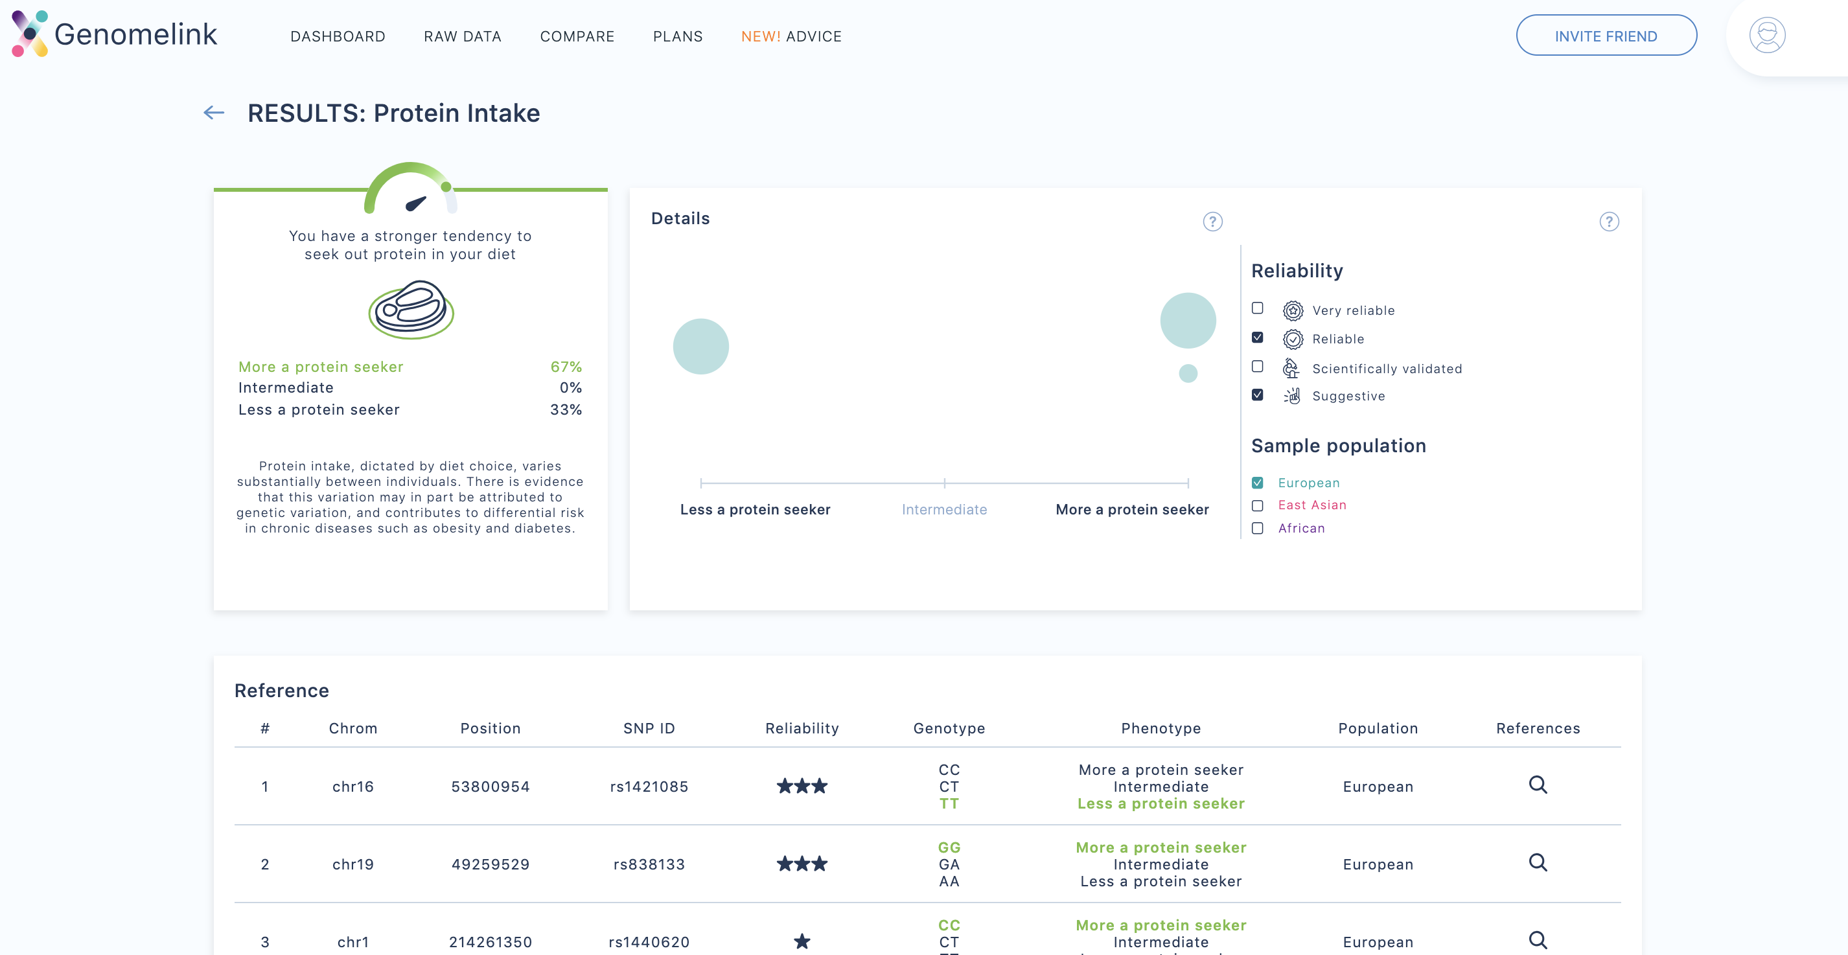Image resolution: width=1848 pixels, height=955 pixels.
Task: Click the INVITE FRIEND button
Action: 1606,35
